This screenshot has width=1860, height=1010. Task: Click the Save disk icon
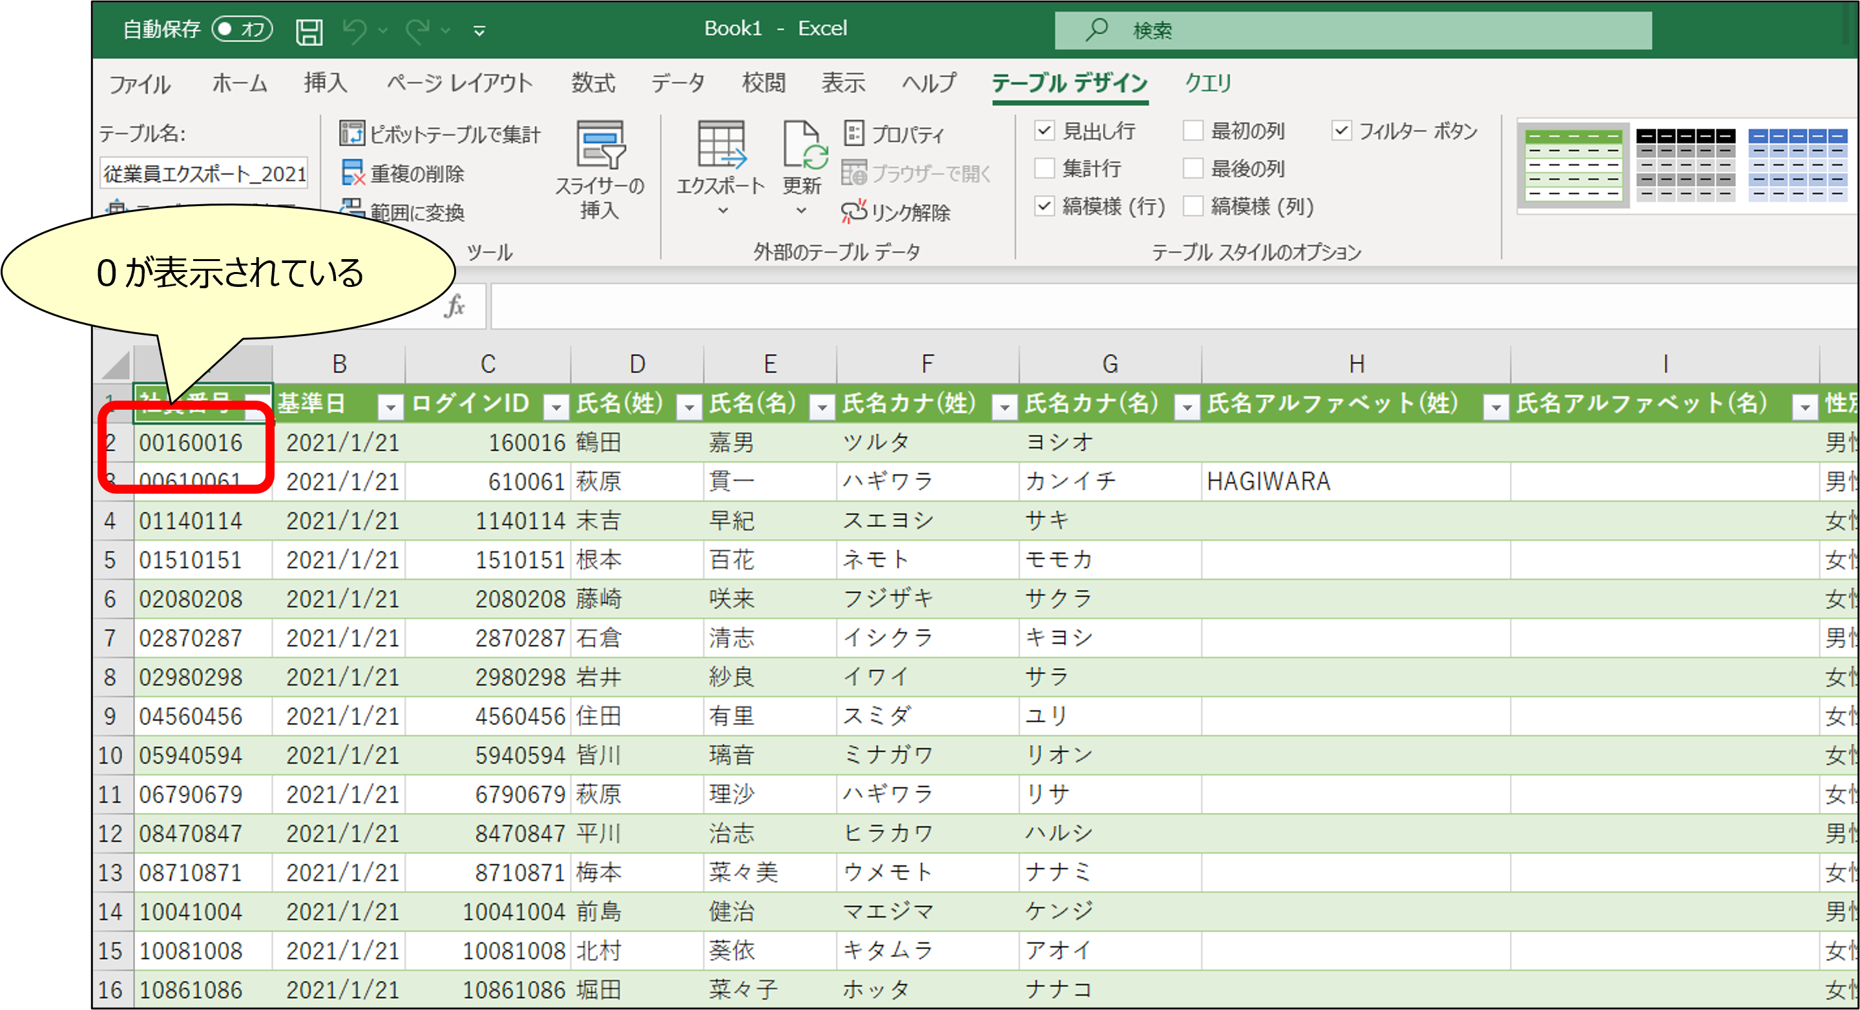point(309,31)
